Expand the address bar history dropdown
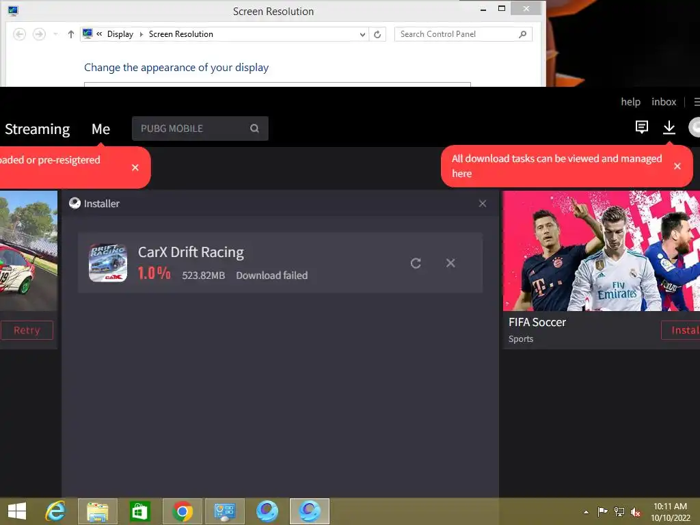700x525 pixels. tap(362, 34)
